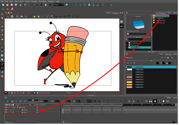Open the Windows menu

(51, 1)
